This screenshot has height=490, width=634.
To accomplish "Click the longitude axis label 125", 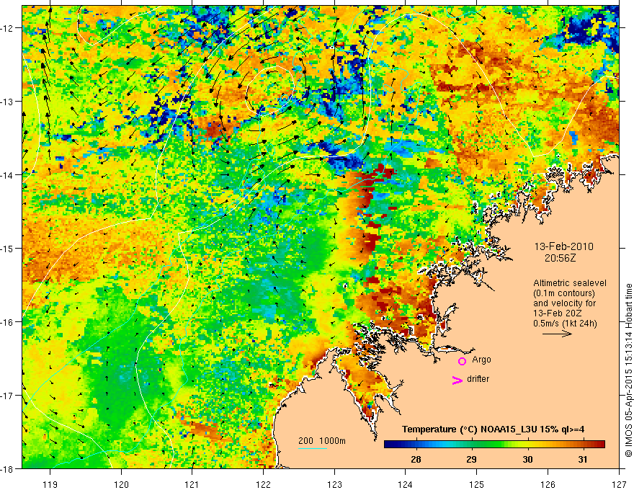I will [477, 484].
